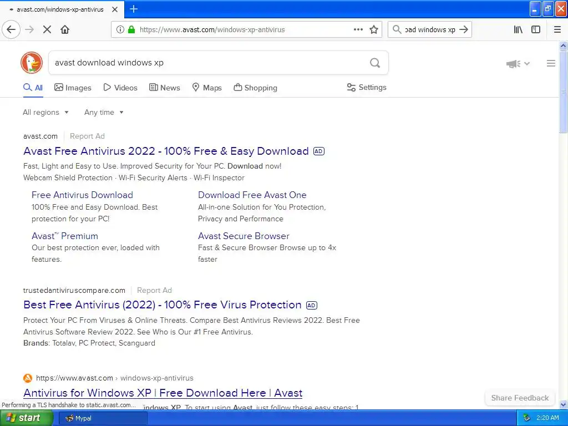Click the vertical scrollbar thumb
The image size is (568, 426).
(x=564, y=92)
